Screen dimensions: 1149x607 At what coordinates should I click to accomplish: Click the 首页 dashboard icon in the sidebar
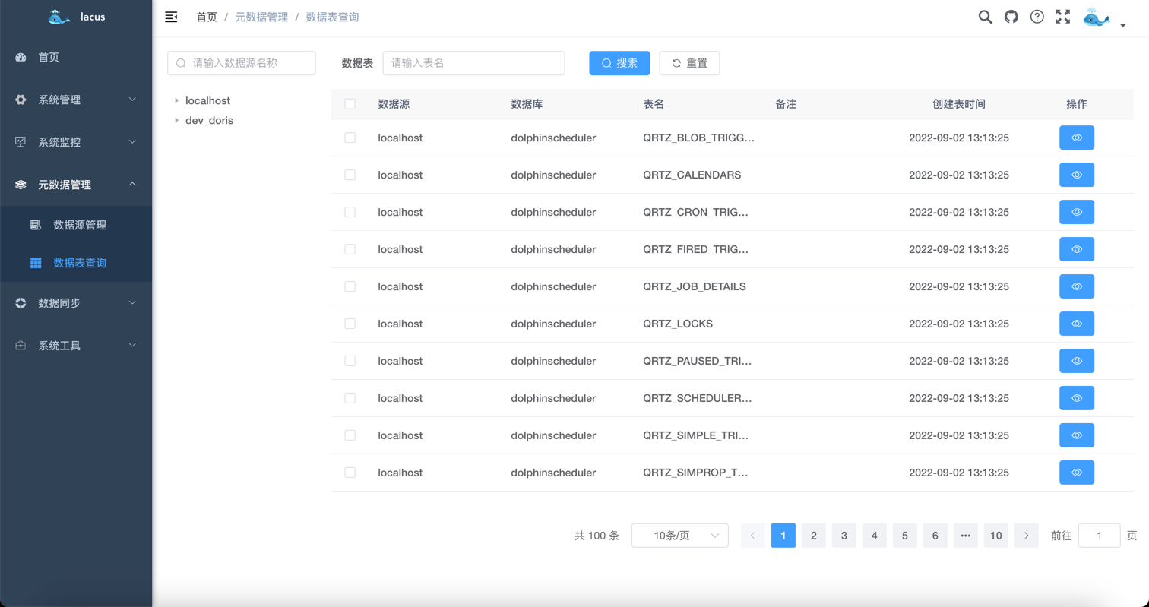click(x=21, y=57)
